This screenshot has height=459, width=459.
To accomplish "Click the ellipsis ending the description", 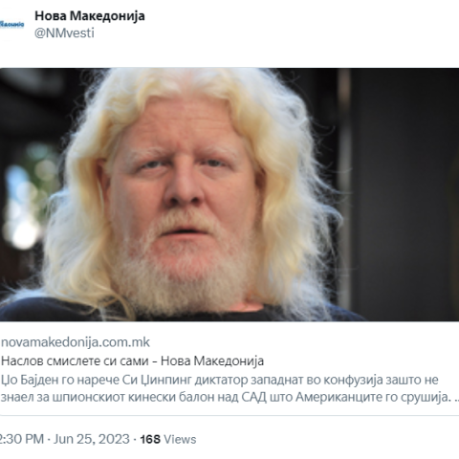I will pyautogui.click(x=456, y=401).
